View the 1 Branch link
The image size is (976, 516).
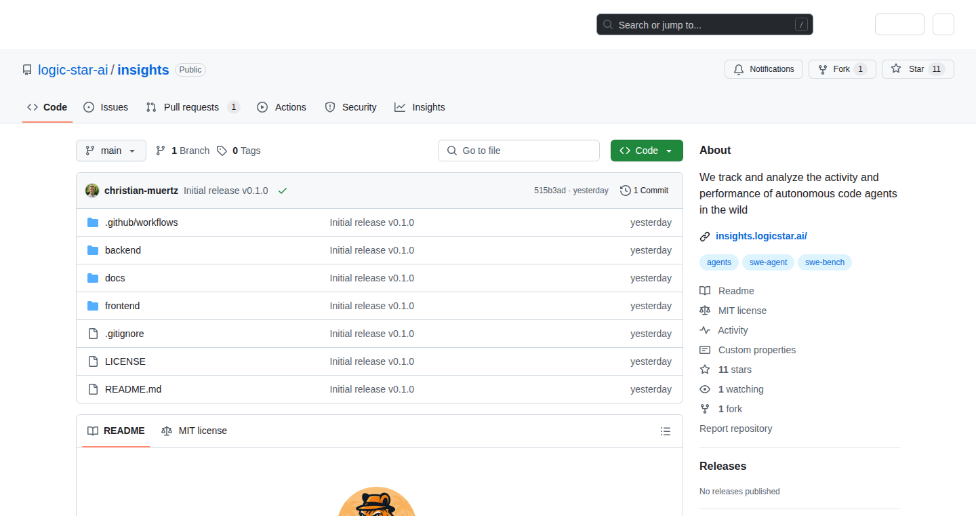(182, 151)
